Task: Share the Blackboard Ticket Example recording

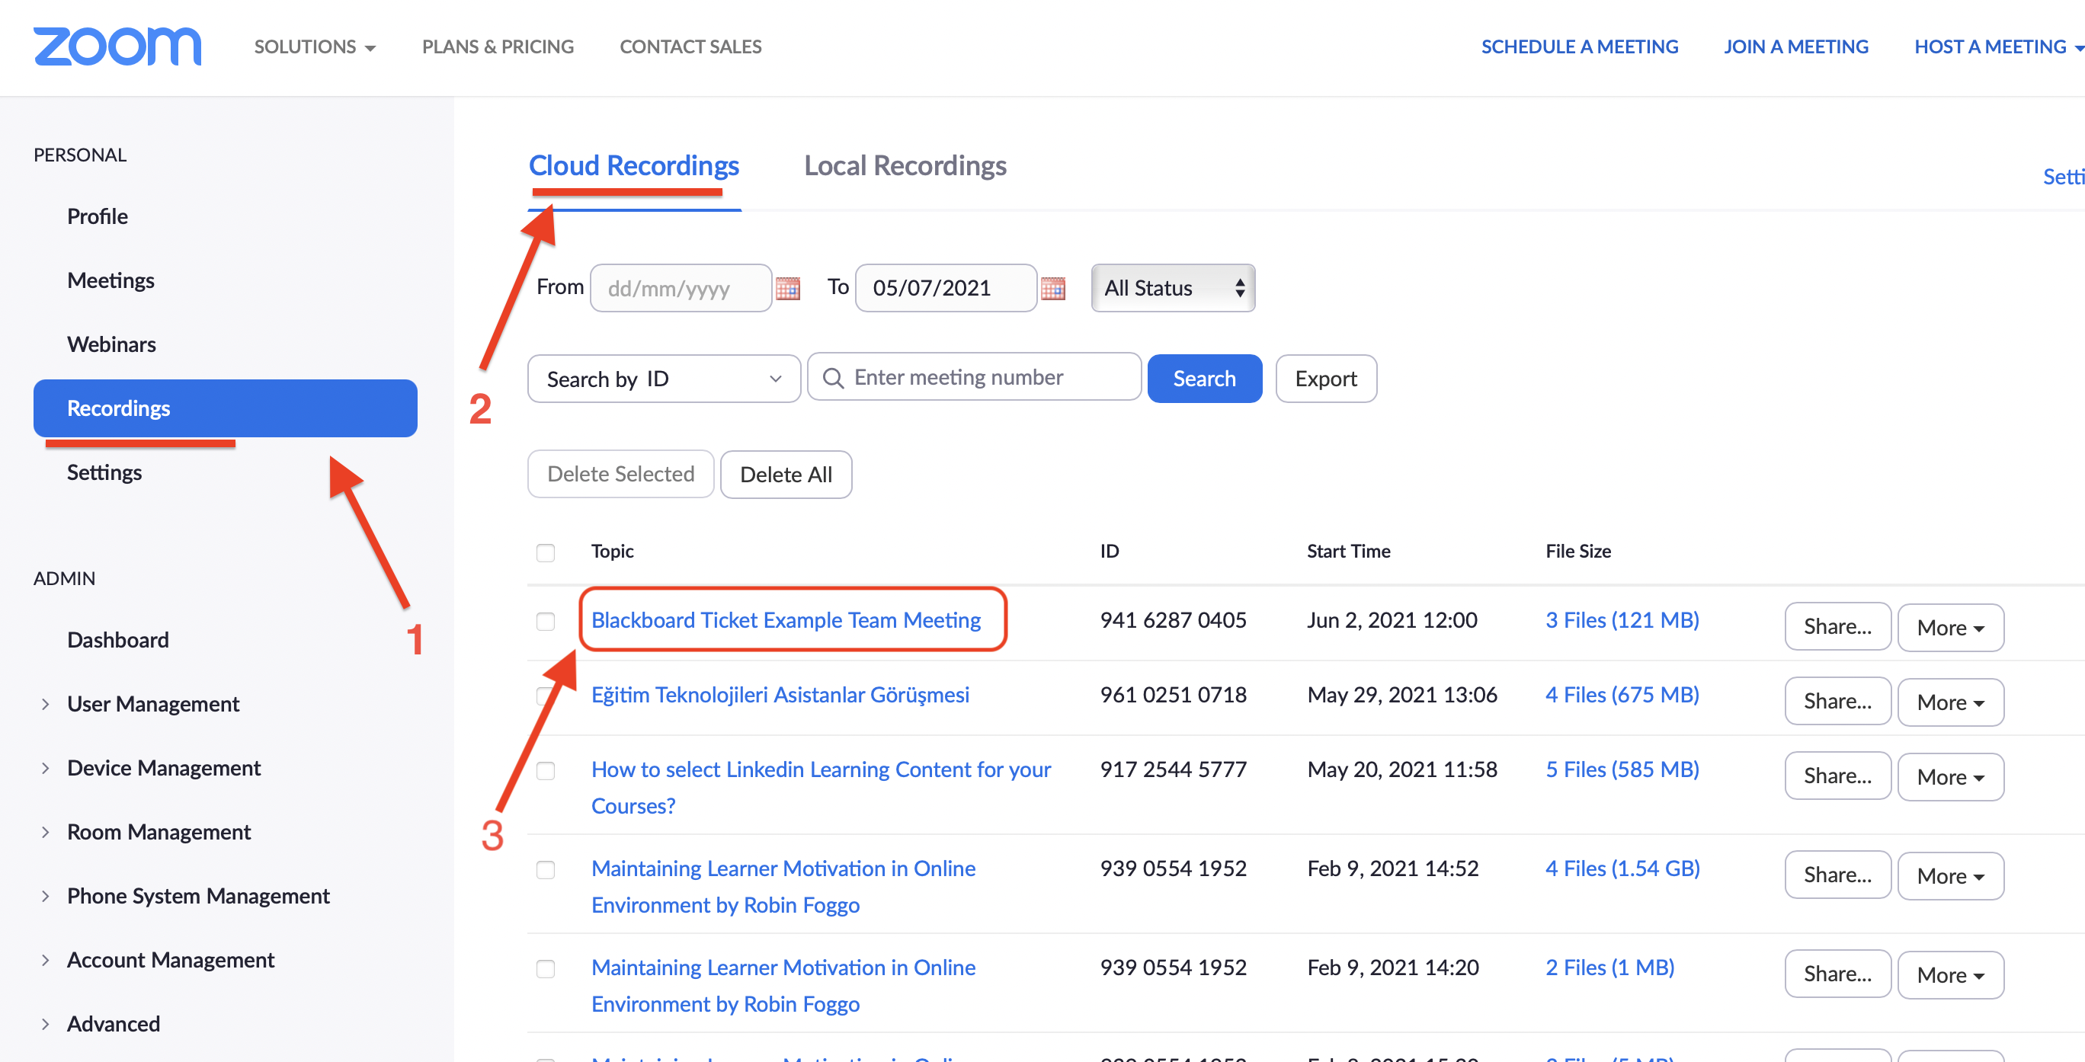Action: click(x=1837, y=626)
